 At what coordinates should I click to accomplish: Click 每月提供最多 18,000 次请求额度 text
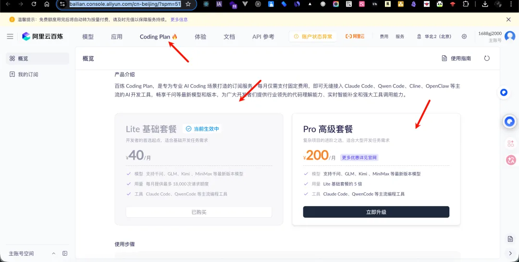coord(177,184)
